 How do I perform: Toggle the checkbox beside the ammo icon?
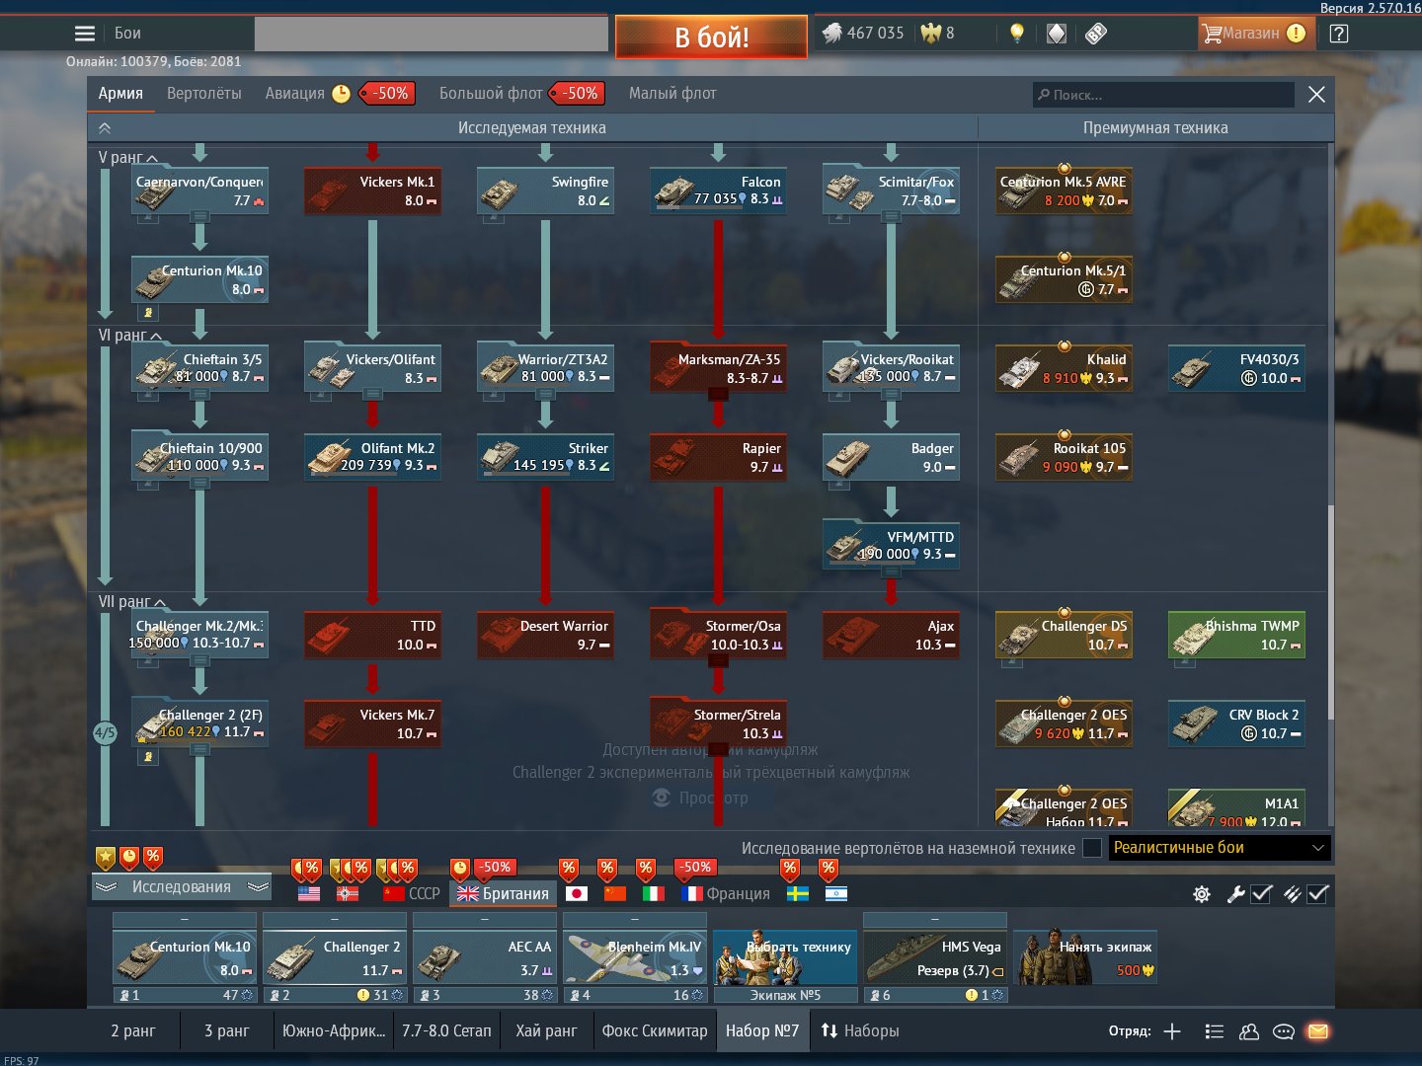(x=1318, y=894)
